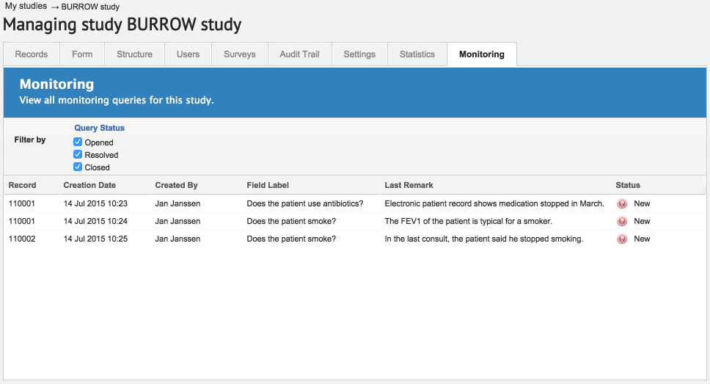Open the Settings tab

click(359, 54)
